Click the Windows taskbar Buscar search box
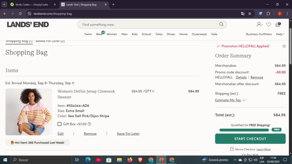Screen dimensions: 292x164 click(42, 160)
